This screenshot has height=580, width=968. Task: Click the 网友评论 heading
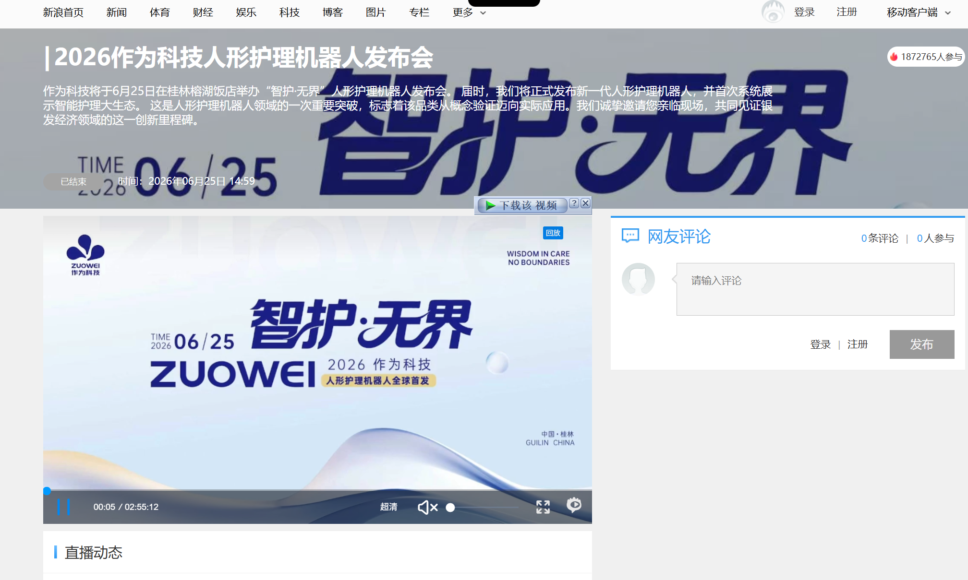[x=679, y=237]
